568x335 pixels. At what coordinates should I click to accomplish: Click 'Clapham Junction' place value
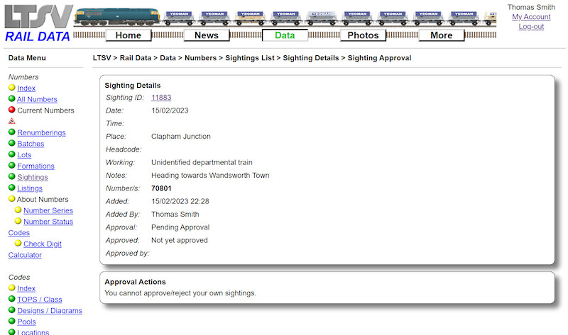[x=181, y=137]
